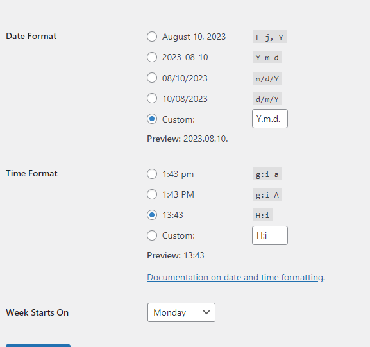Click the F j, Y format code
Viewport: 370px width, 347px height.
point(269,37)
